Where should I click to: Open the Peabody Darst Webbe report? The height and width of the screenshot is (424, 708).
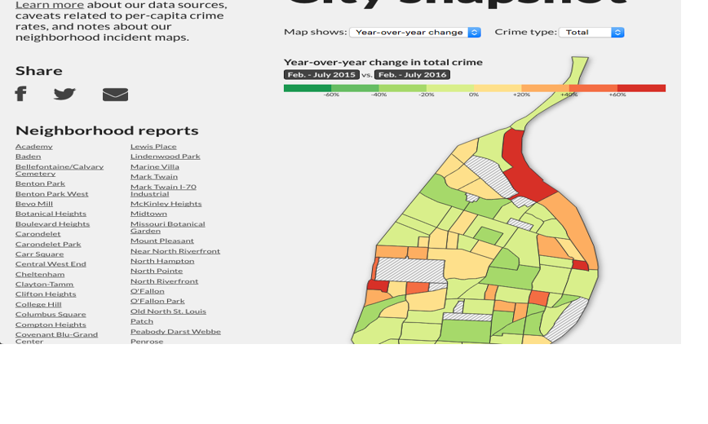(x=175, y=331)
